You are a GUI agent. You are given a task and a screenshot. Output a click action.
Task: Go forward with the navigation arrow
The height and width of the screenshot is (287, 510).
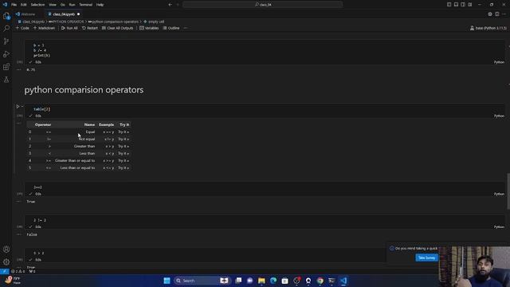(x=178, y=5)
